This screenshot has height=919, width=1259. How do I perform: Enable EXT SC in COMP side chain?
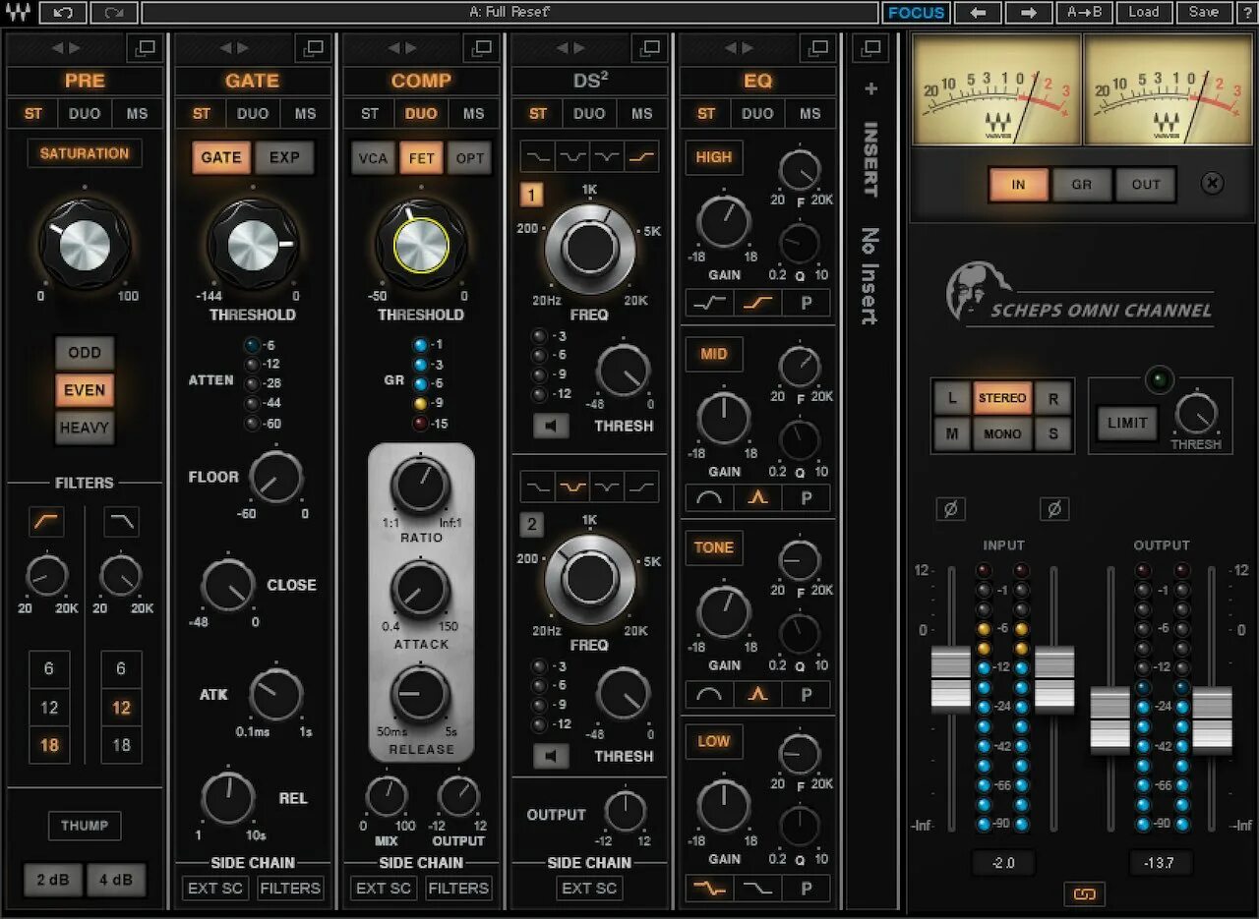(x=384, y=889)
